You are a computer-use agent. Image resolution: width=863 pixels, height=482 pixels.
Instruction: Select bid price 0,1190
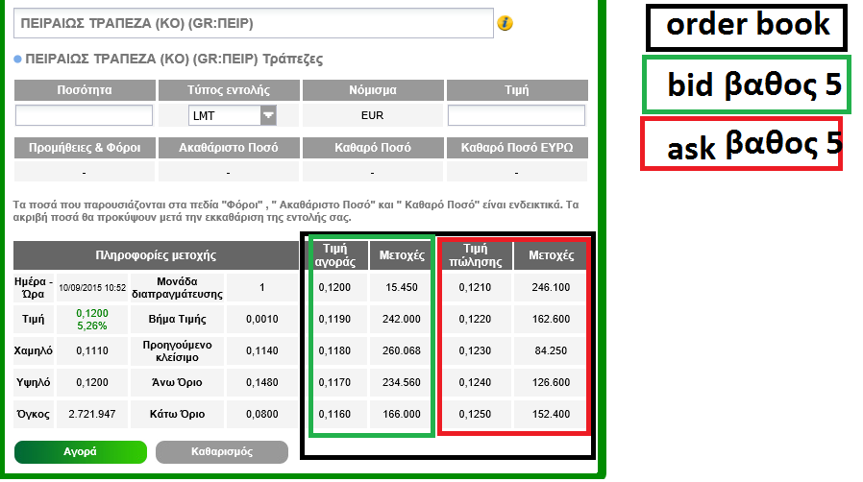pyautogui.click(x=334, y=320)
